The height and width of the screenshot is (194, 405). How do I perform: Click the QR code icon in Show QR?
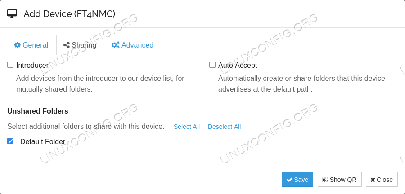325,180
